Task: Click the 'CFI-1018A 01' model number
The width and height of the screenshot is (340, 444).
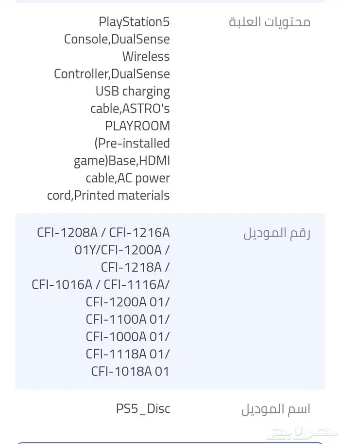Action: click(x=130, y=371)
